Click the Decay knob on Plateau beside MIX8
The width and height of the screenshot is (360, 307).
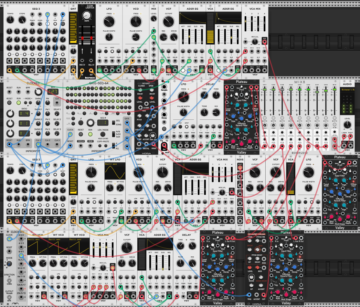coord(250,117)
